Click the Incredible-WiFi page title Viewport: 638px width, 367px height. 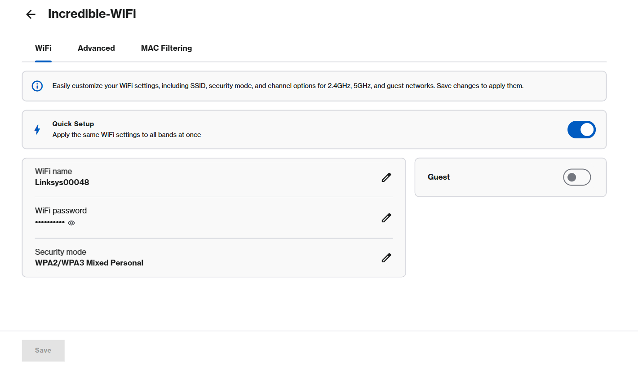pyautogui.click(x=92, y=14)
